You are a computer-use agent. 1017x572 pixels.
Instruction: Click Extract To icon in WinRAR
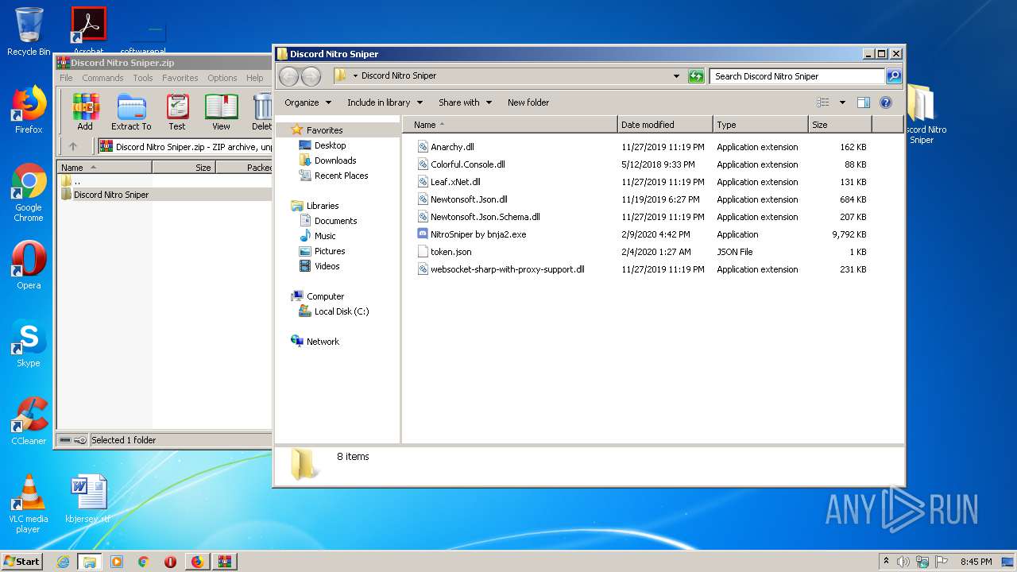[x=131, y=112]
